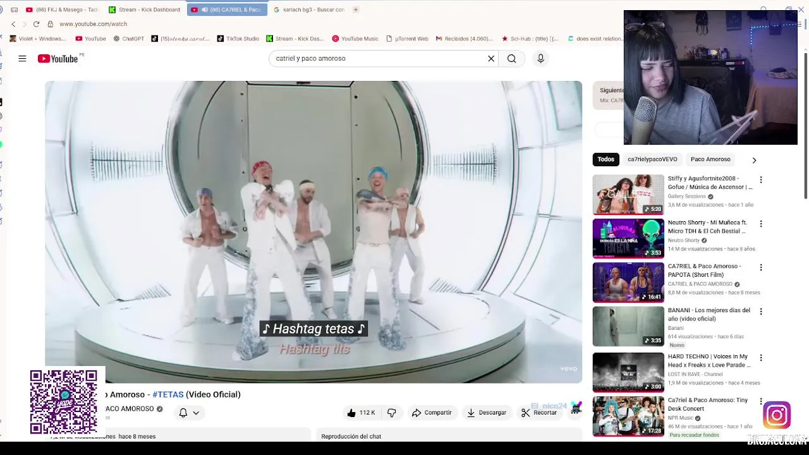Select the 'Todos' filter chip
This screenshot has height=455, width=809.
click(606, 159)
